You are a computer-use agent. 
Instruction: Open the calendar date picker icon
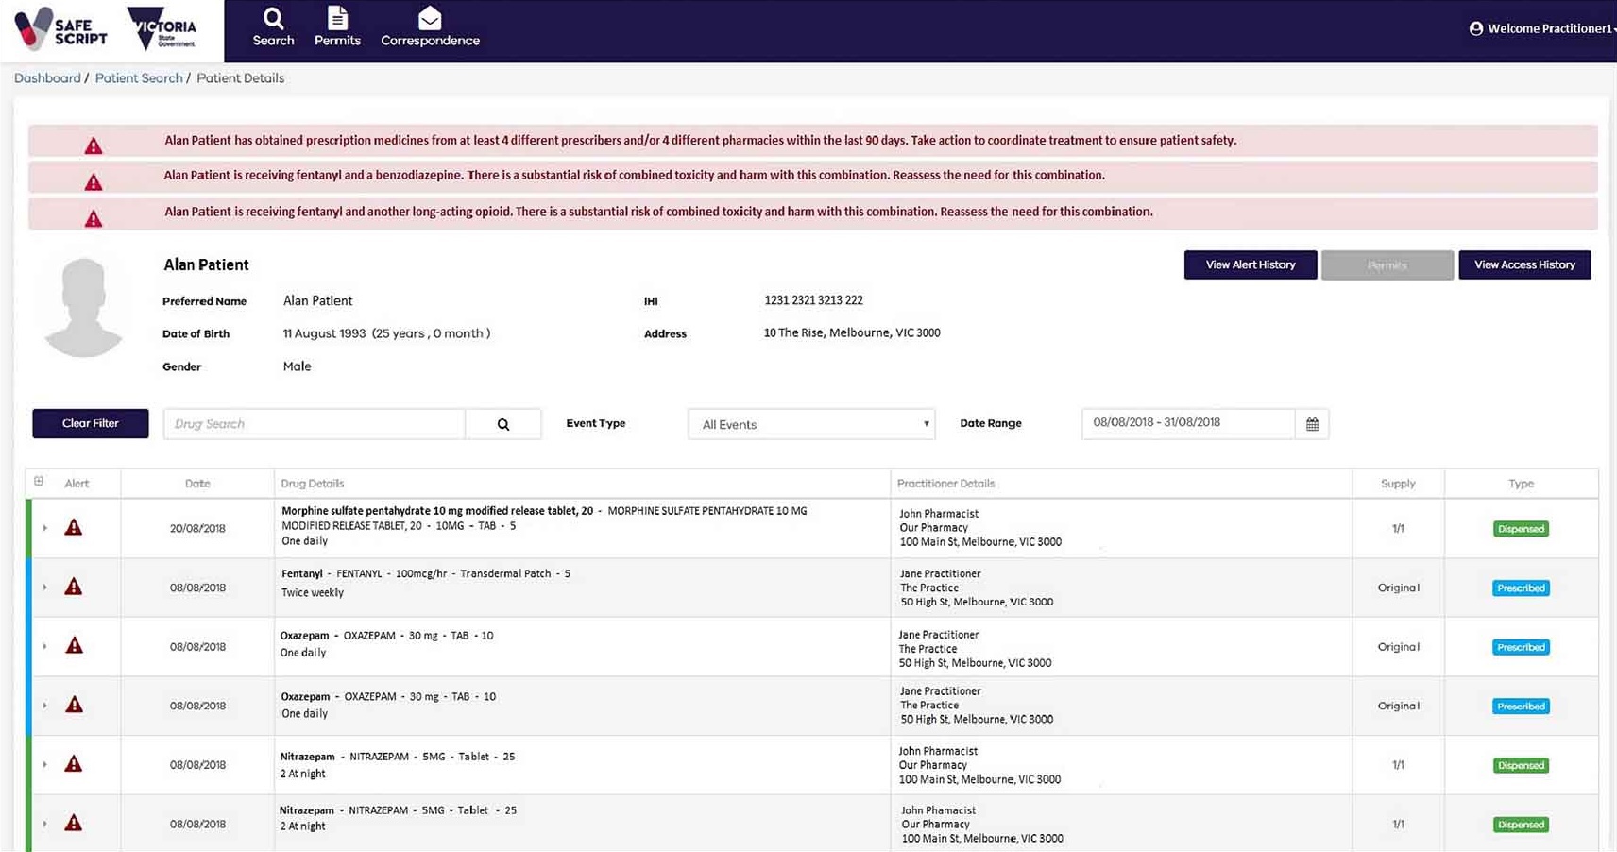tap(1312, 424)
